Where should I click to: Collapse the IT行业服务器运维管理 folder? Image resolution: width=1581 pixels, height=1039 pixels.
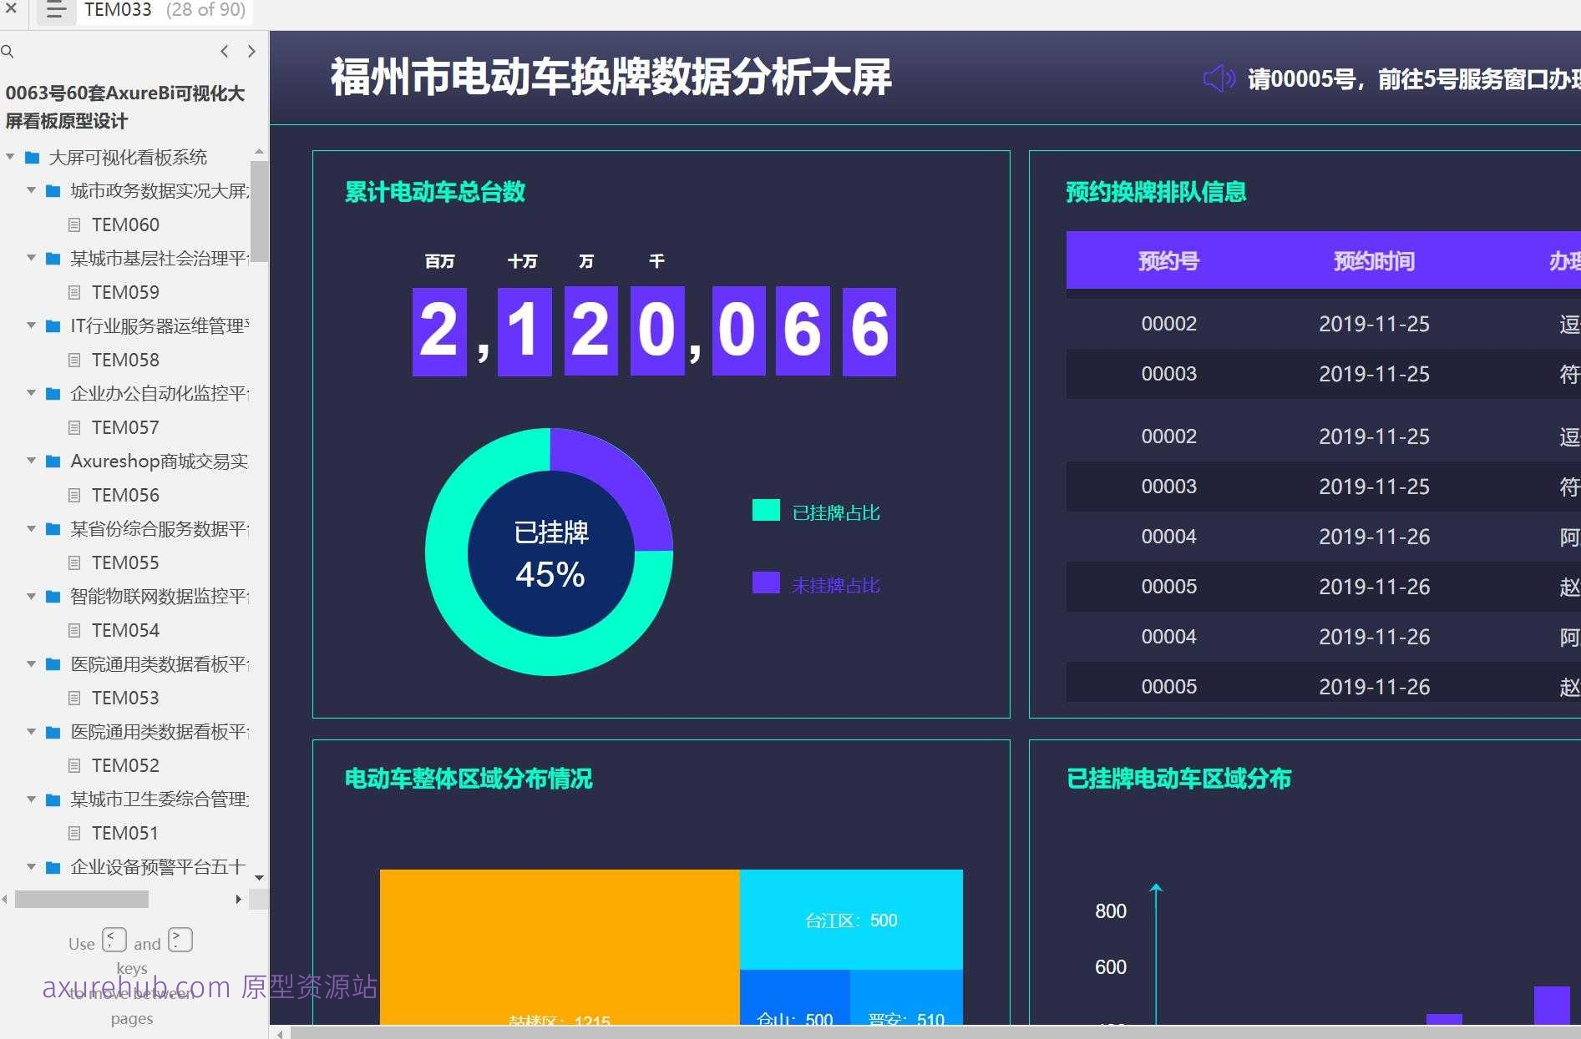coord(31,325)
